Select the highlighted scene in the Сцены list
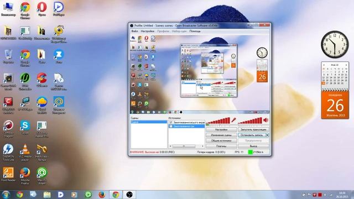 149,122
